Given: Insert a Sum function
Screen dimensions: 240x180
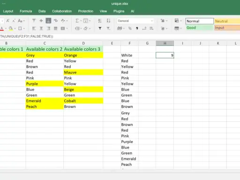Looking at the screenshot, I should 77,21.
